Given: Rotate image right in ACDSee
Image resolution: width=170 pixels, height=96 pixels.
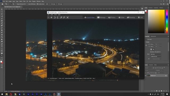Looking at the screenshot, I should click(58, 17).
